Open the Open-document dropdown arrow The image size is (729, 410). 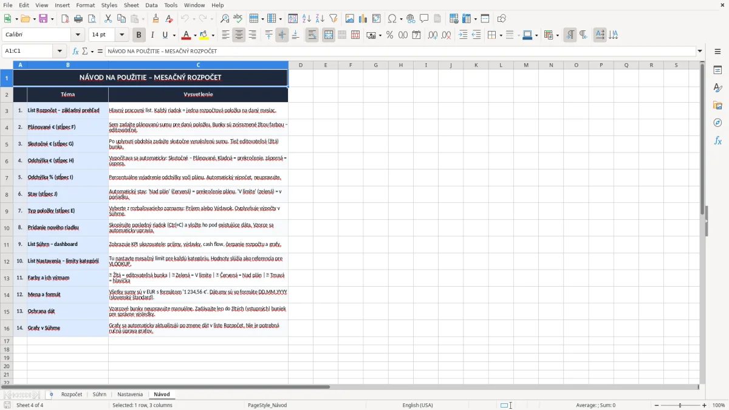(x=33, y=19)
